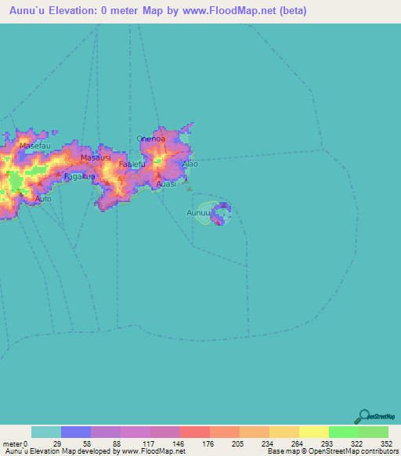Click the '146' legend value
This screenshot has height=456, width=401.
(179, 444)
